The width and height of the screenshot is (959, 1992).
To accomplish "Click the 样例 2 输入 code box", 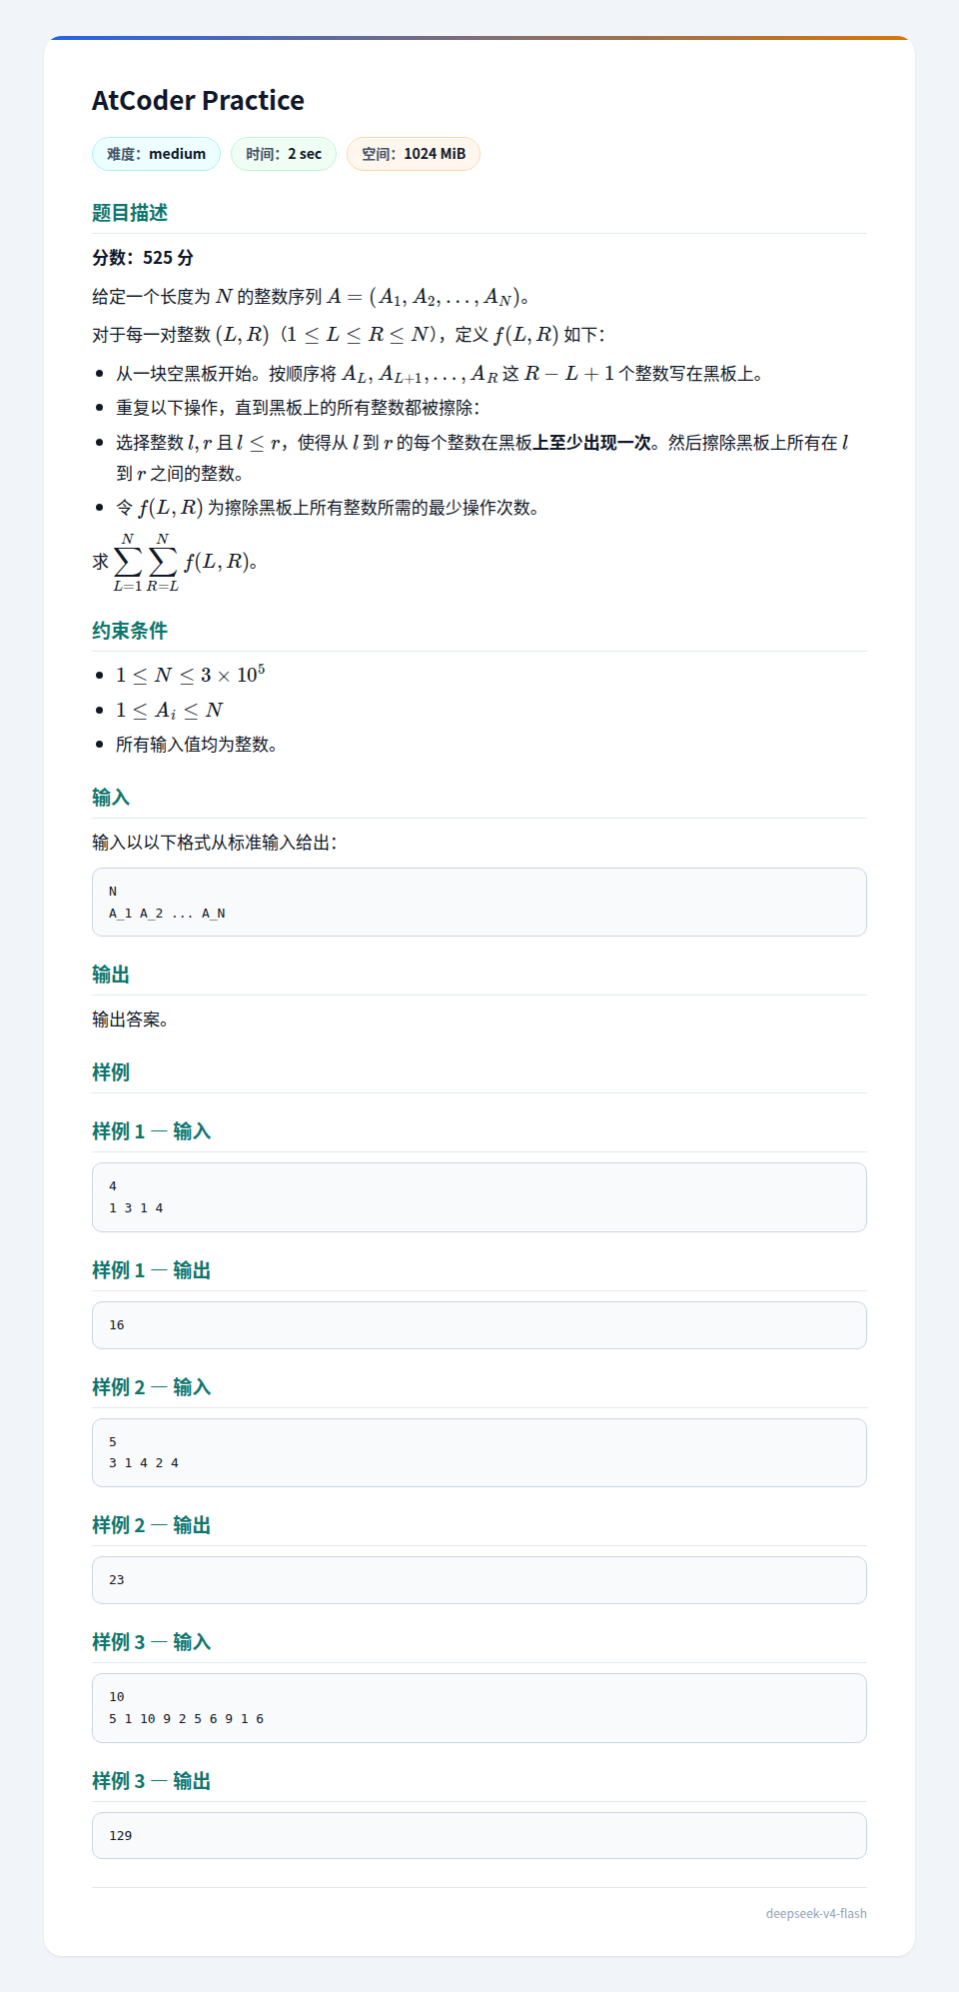I will [x=479, y=1453].
